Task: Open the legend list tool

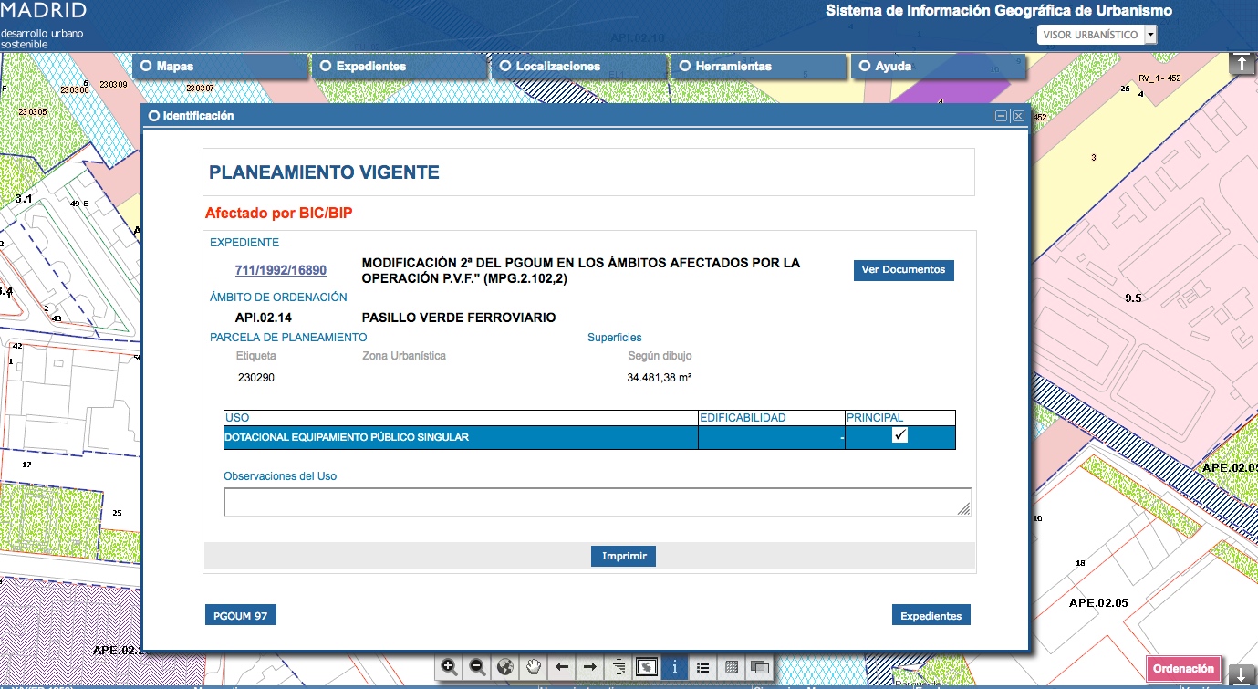Action: click(702, 667)
